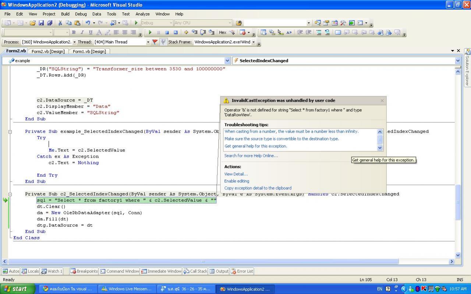Open the Thread dropdown list
The height and width of the screenshot is (294, 471).
[148, 42]
